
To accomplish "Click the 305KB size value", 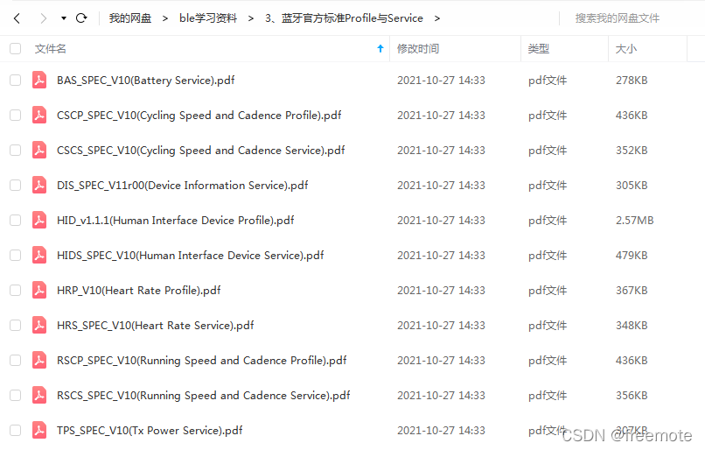I will click(632, 186).
